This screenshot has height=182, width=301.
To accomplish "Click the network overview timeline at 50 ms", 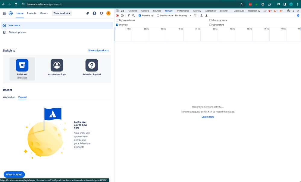I will click(200, 34).
